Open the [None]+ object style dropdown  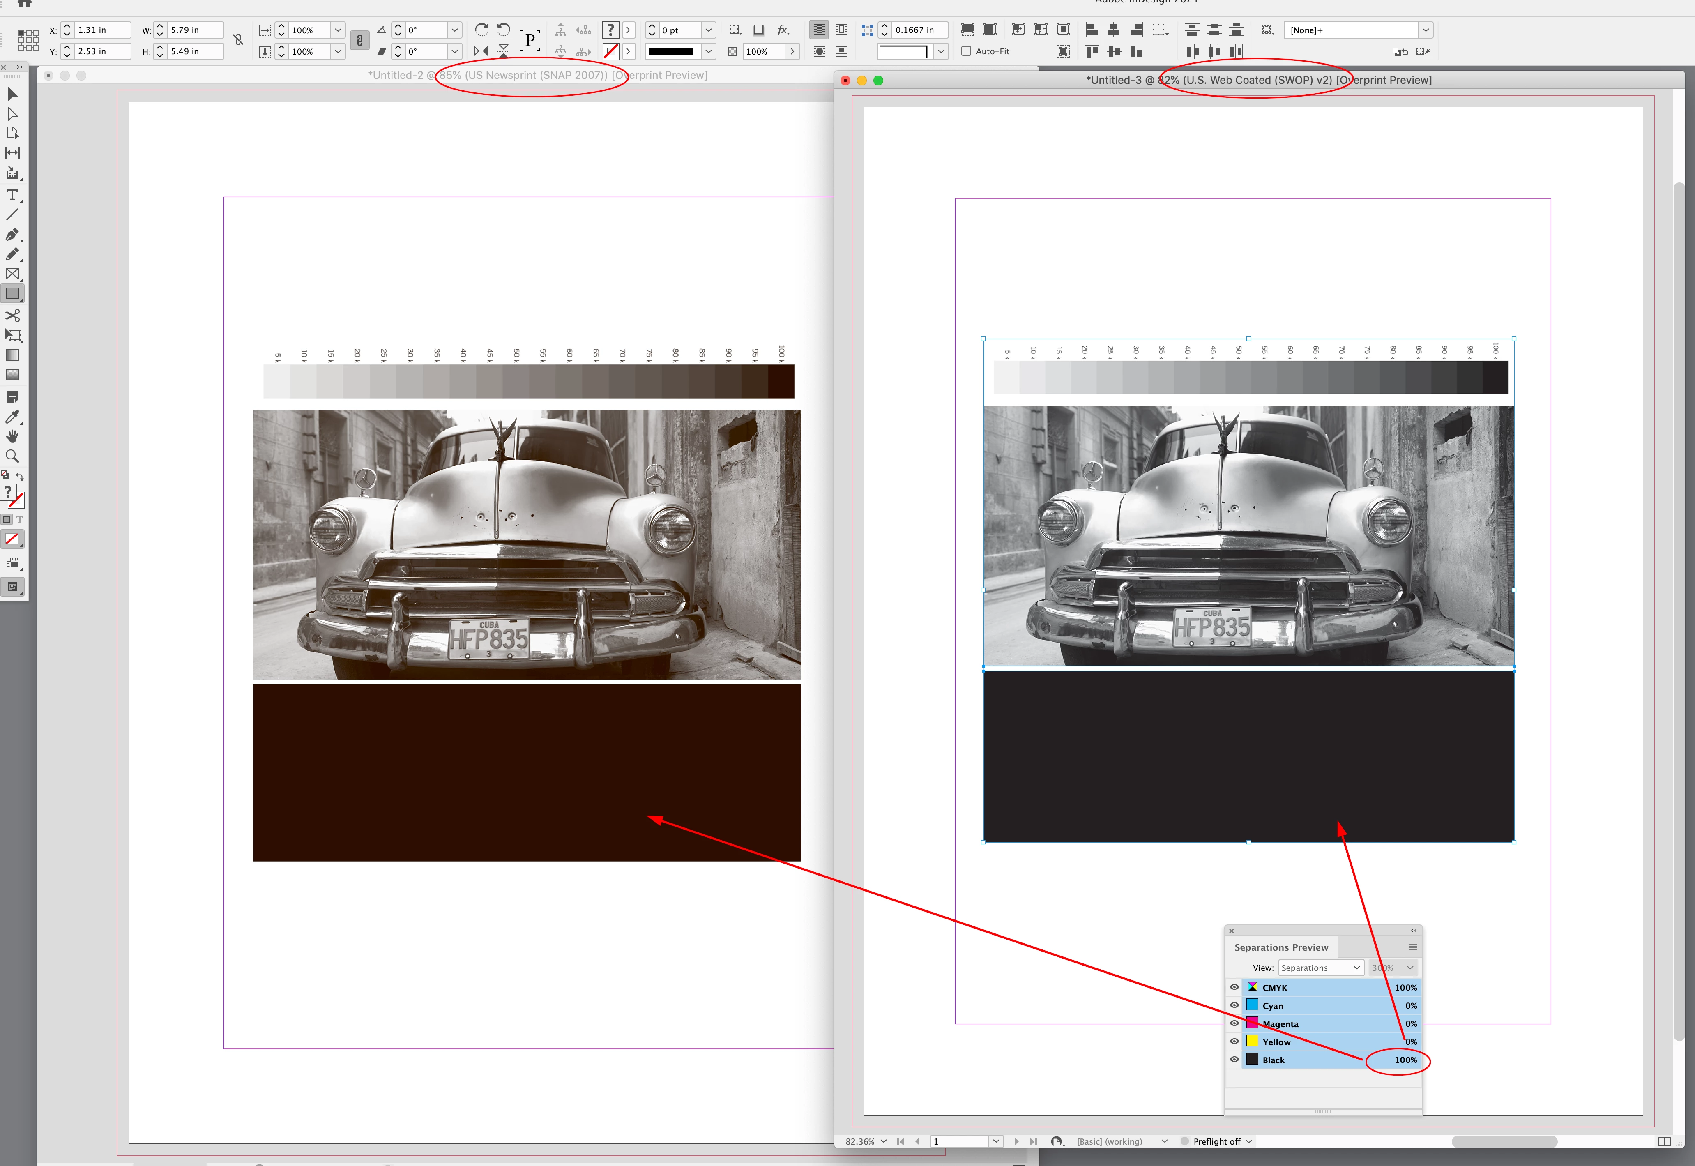tap(1425, 30)
